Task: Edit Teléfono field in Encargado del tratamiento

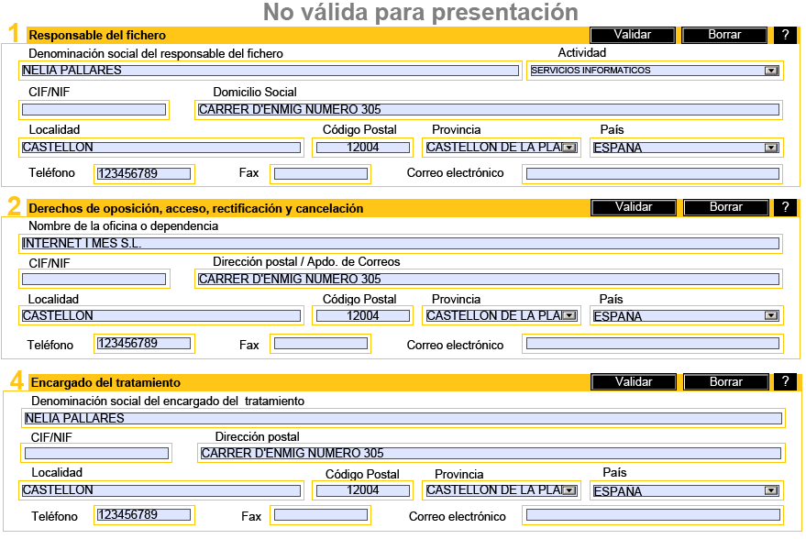Action: pos(144,515)
